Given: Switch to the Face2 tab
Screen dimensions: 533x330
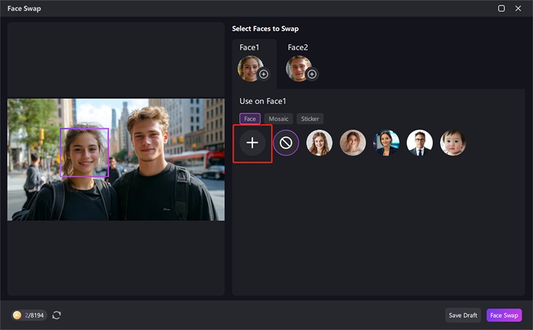Looking at the screenshot, I should coord(298,48).
